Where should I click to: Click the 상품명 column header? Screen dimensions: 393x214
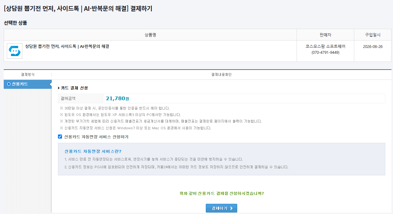[x=150, y=35]
